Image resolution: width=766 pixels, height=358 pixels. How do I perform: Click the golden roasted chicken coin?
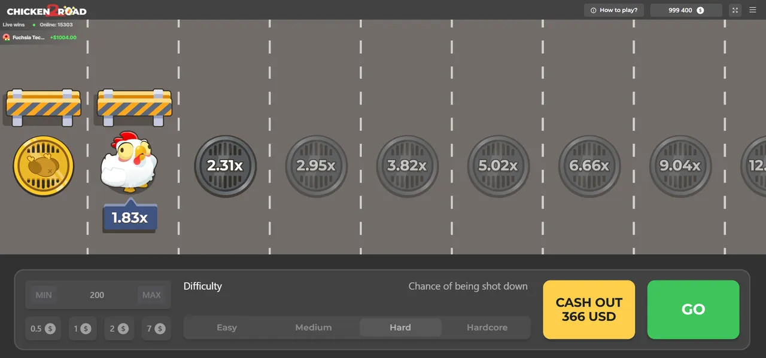coord(43,166)
